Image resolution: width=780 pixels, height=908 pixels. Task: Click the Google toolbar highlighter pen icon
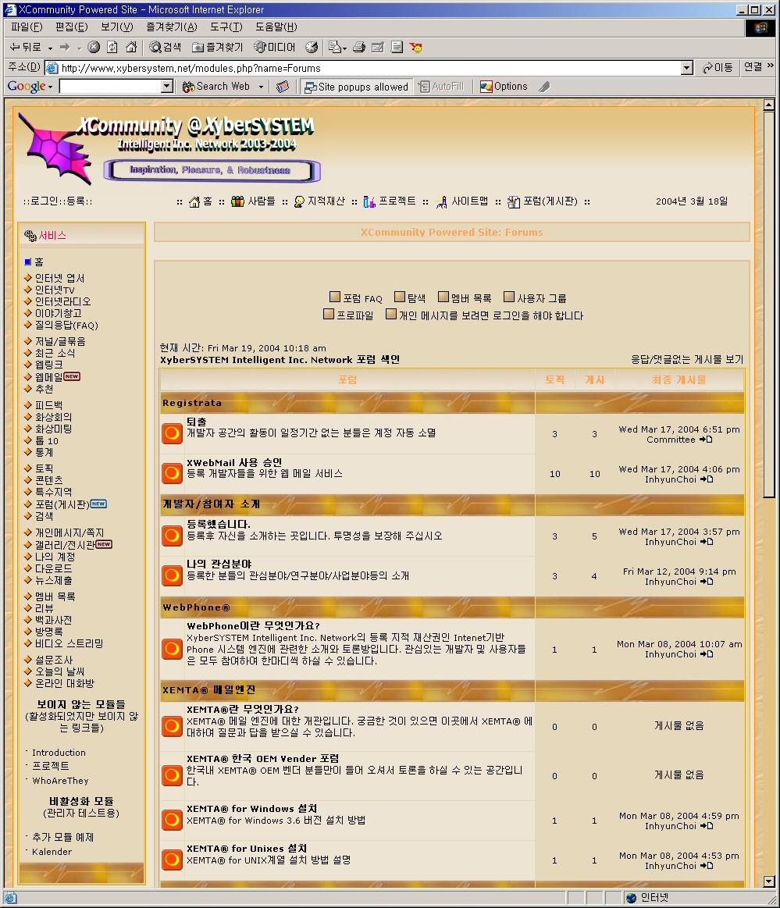point(544,87)
